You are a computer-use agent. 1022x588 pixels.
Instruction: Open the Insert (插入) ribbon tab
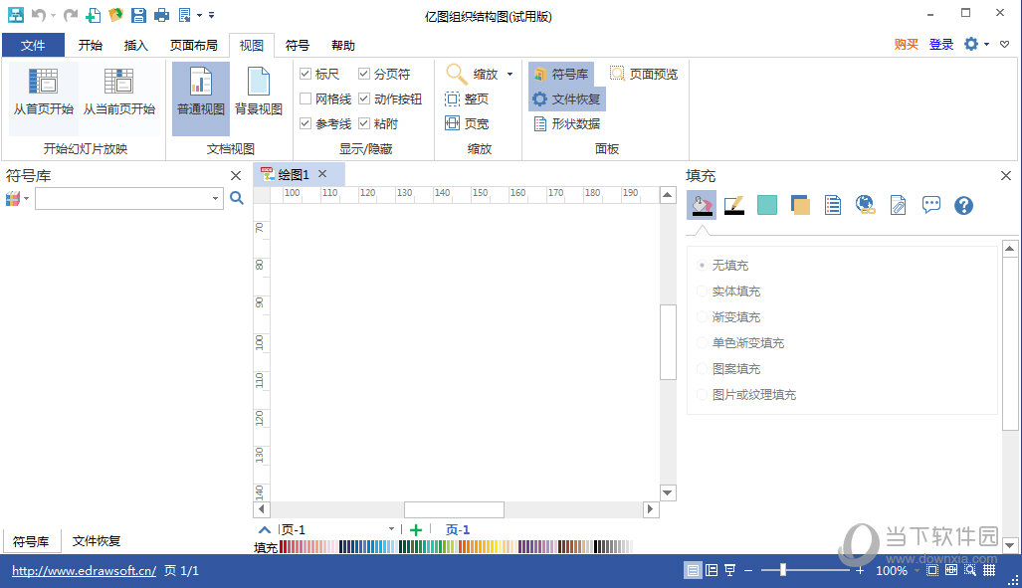pos(136,45)
